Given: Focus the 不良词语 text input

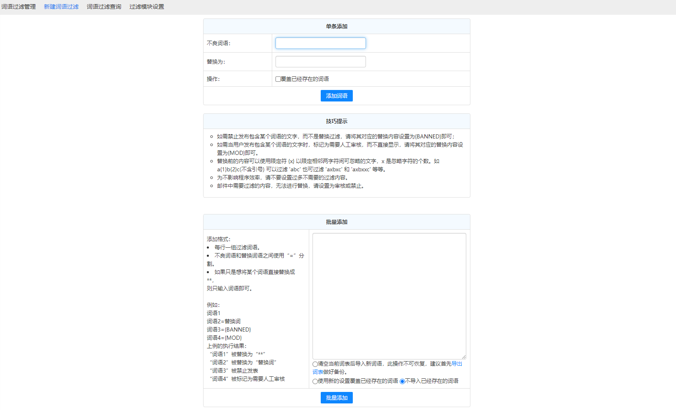Looking at the screenshot, I should click(x=320, y=43).
